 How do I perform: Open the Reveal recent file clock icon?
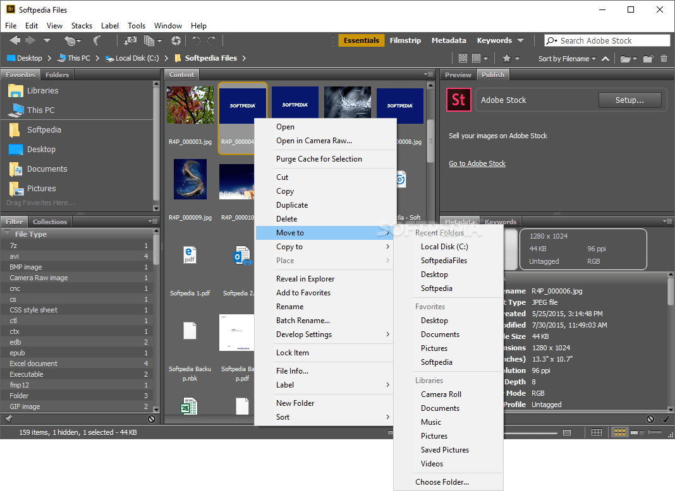[72, 41]
